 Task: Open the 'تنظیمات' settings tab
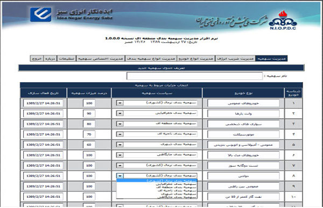[x=67, y=59]
